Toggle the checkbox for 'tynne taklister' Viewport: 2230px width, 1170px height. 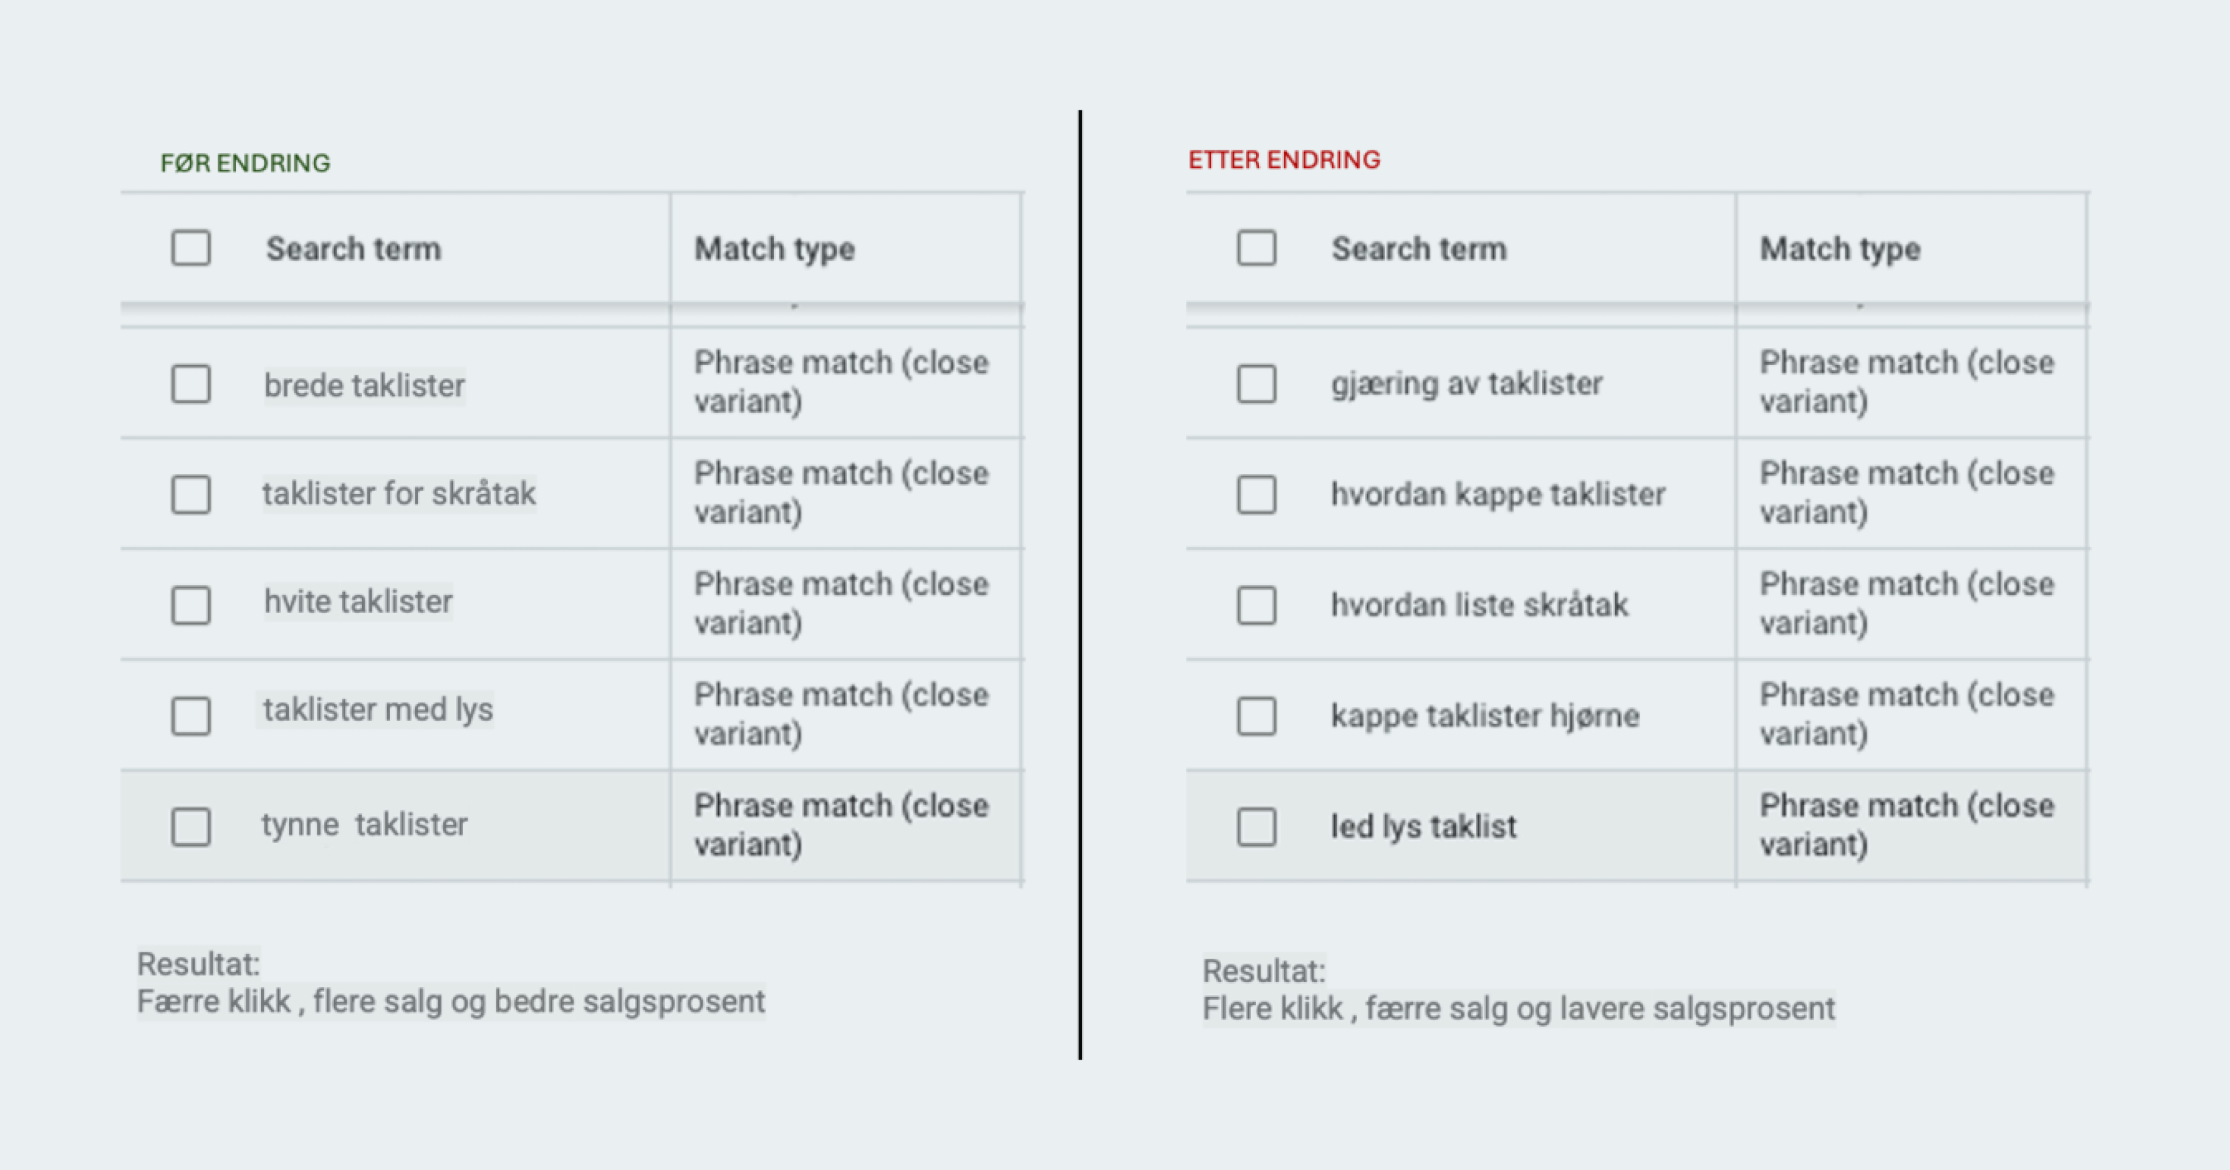click(x=191, y=827)
